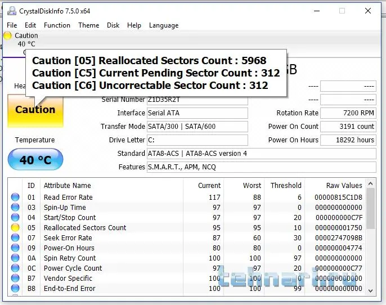Open the Theme menu
The height and width of the screenshot is (305, 386).
(x=88, y=25)
